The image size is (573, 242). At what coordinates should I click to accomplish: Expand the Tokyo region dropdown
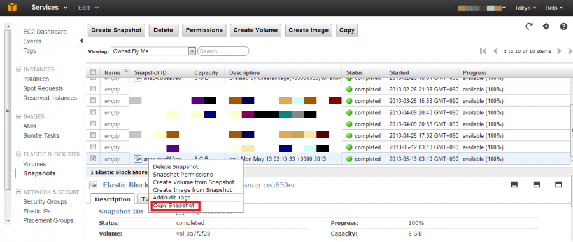pyautogui.click(x=525, y=8)
